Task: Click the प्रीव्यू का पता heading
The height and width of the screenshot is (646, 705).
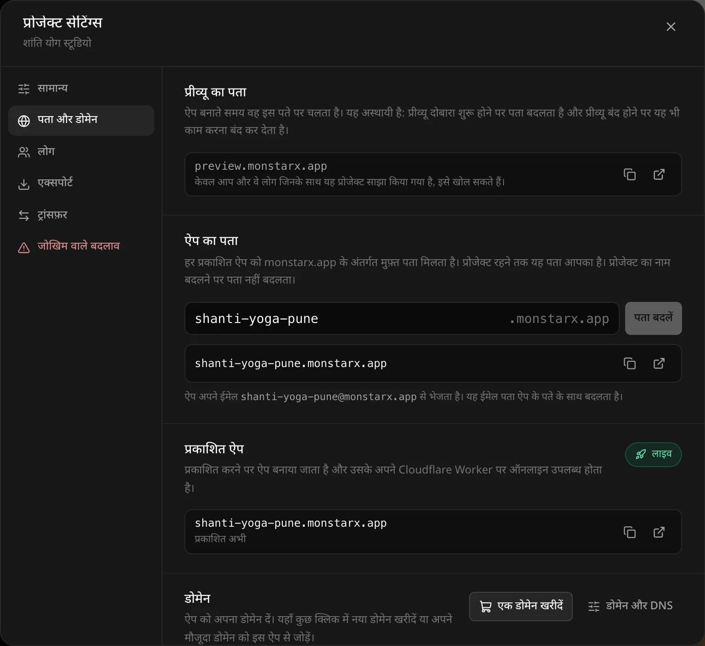Action: 215,92
